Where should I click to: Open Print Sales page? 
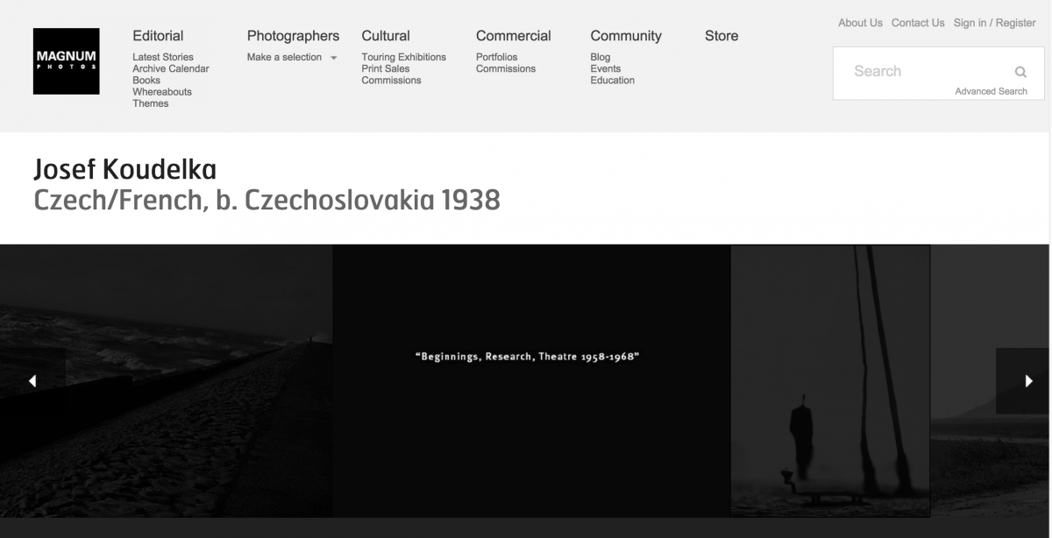pyautogui.click(x=385, y=68)
